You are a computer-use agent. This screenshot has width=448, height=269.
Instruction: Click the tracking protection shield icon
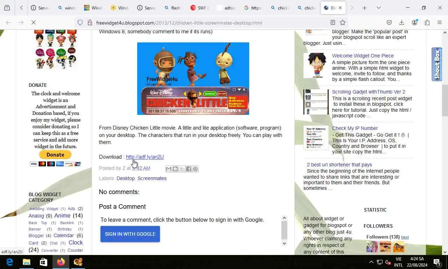pos(80,22)
